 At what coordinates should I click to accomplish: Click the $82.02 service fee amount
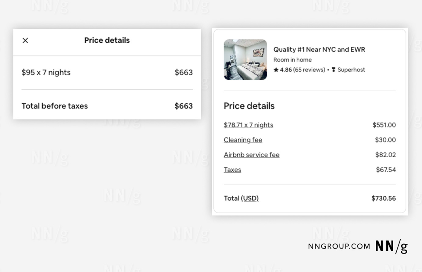[x=385, y=155]
